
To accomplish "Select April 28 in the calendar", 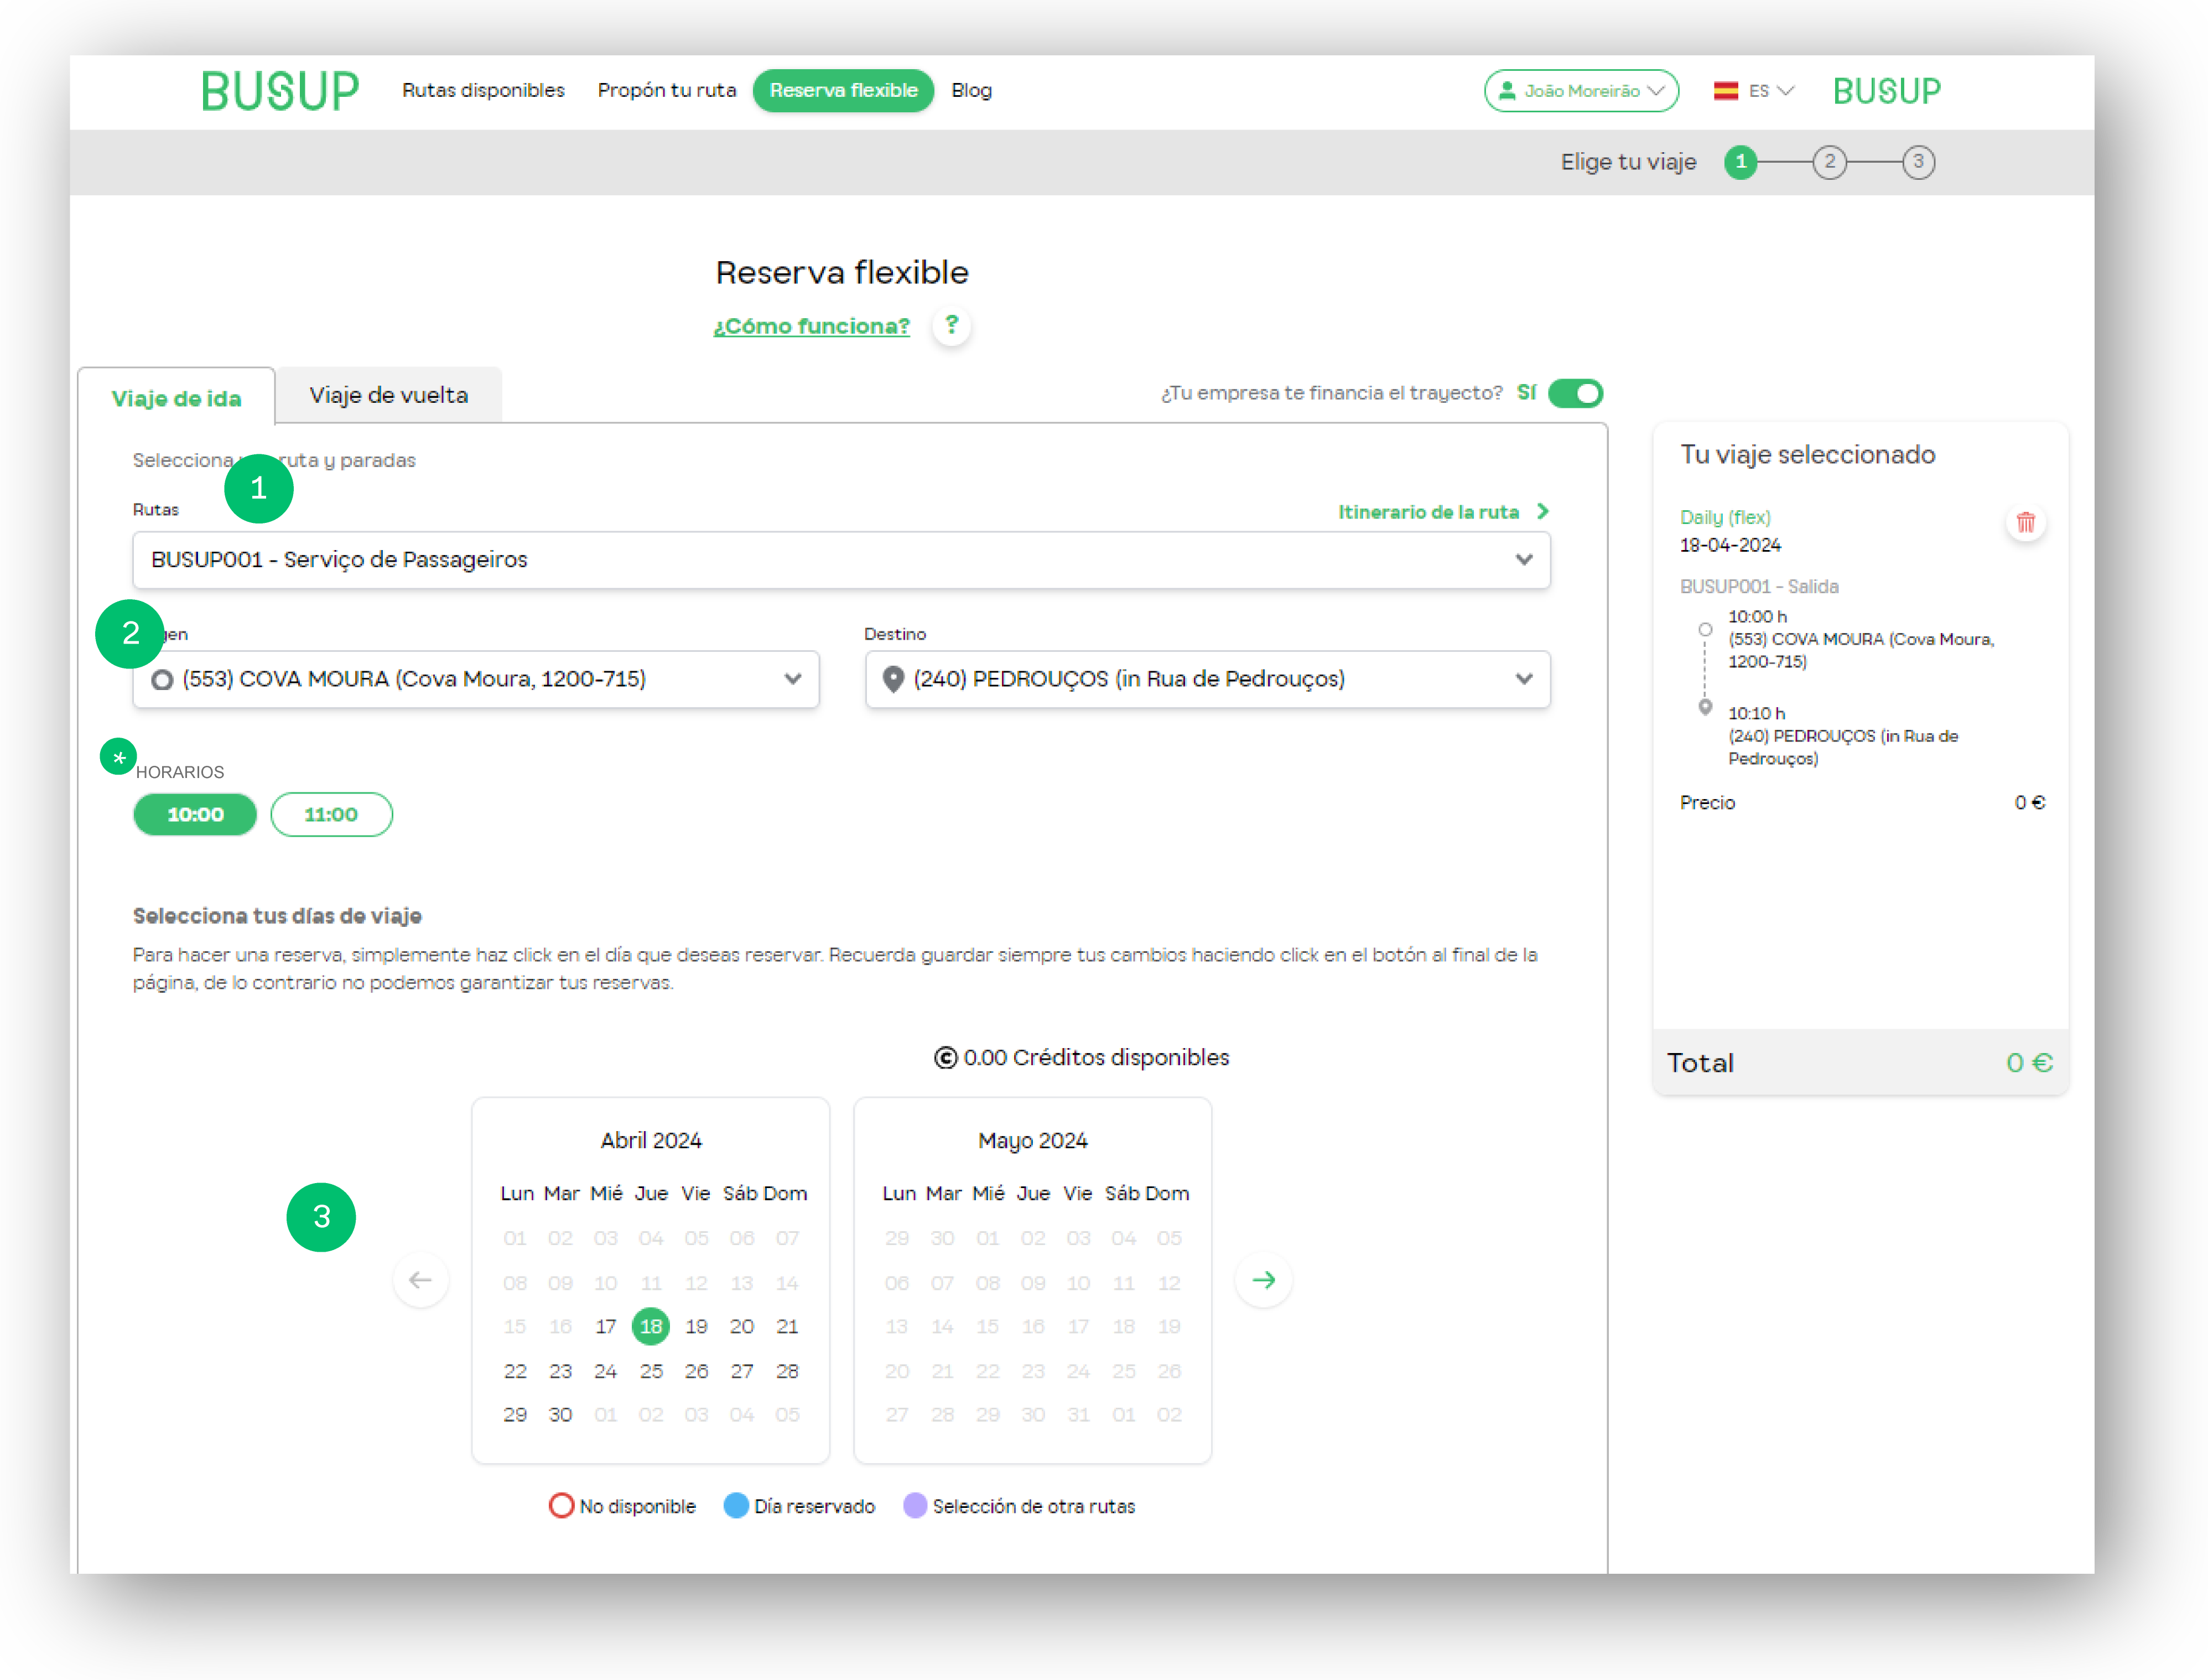I will pos(787,1371).
